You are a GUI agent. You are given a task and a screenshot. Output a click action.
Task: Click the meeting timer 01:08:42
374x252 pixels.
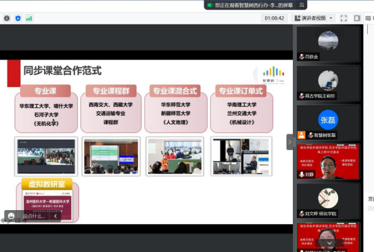tap(275, 18)
